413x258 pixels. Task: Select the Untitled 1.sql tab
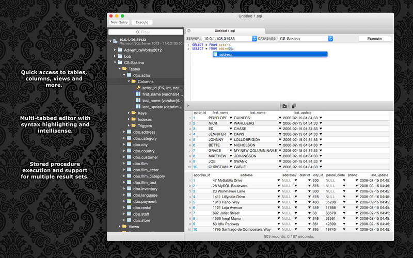(225, 31)
